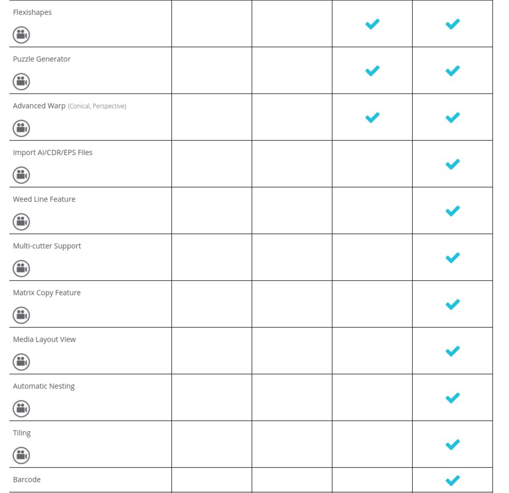Click the Flexishapes feature label
Screen dimensions: 509x493
coord(32,12)
